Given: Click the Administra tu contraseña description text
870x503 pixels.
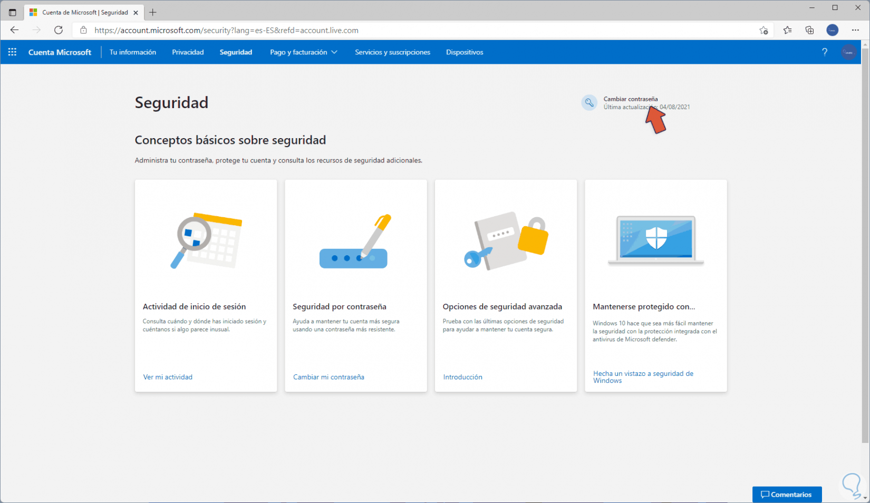Looking at the screenshot, I should [278, 160].
